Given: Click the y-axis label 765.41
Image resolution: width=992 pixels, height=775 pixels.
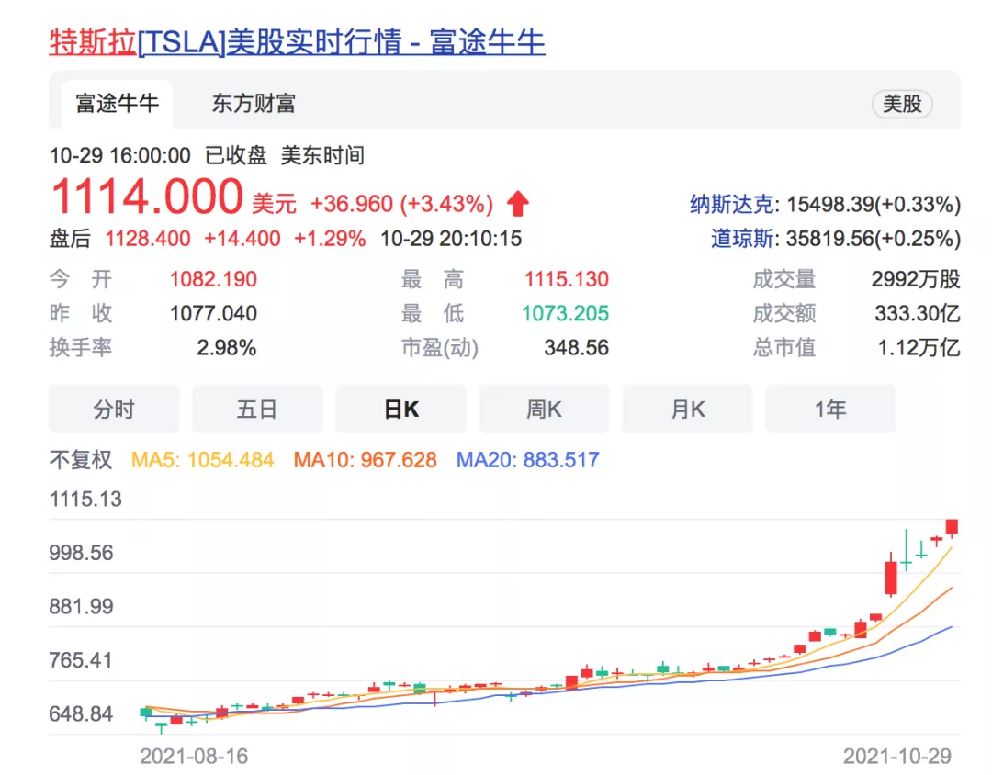Looking at the screenshot, I should [x=80, y=660].
